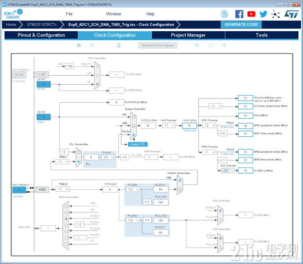This screenshot has width=303, height=264.
Task: Open ST YouTube channel icon
Action: tap(251, 14)
